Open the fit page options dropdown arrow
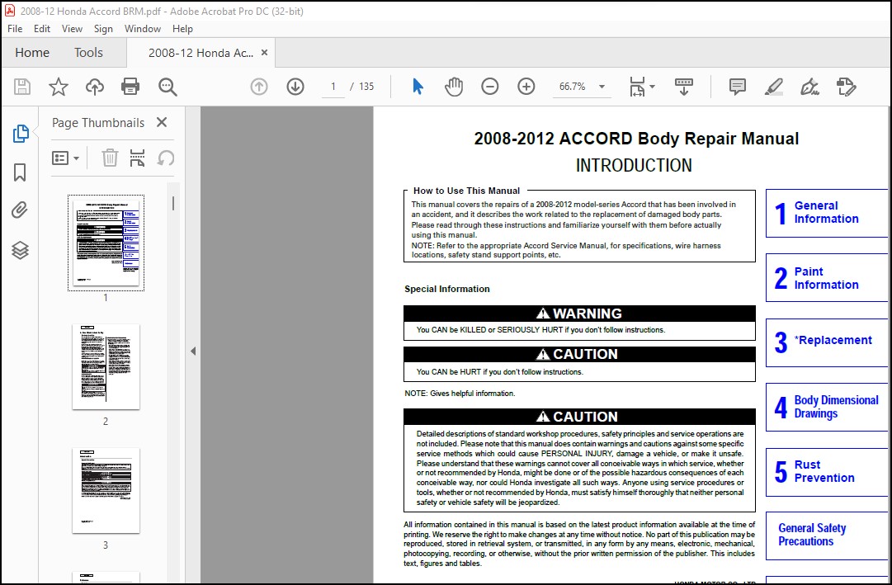The width and height of the screenshot is (892, 585). coord(652,87)
